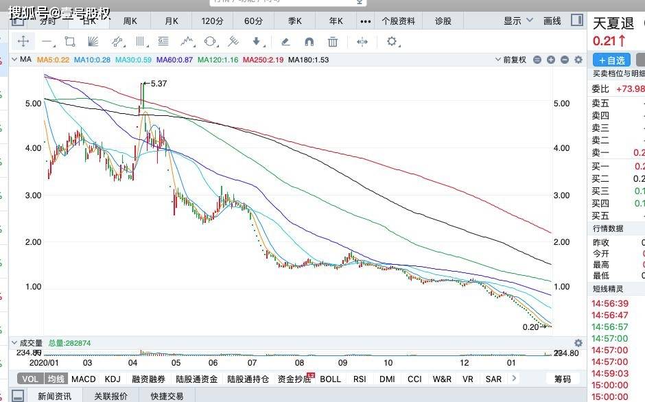This screenshot has height=402, width=645.
Task: Collapse the MA indicator panel
Action: [14, 60]
